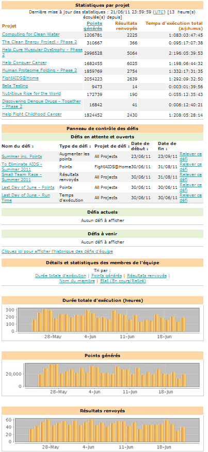The height and width of the screenshot is (452, 208).
Task: Click end date 23/09/11
Action: pyautogui.click(x=168, y=157)
